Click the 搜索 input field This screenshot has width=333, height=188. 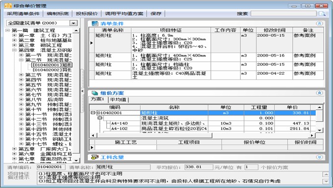[x=283, y=14]
